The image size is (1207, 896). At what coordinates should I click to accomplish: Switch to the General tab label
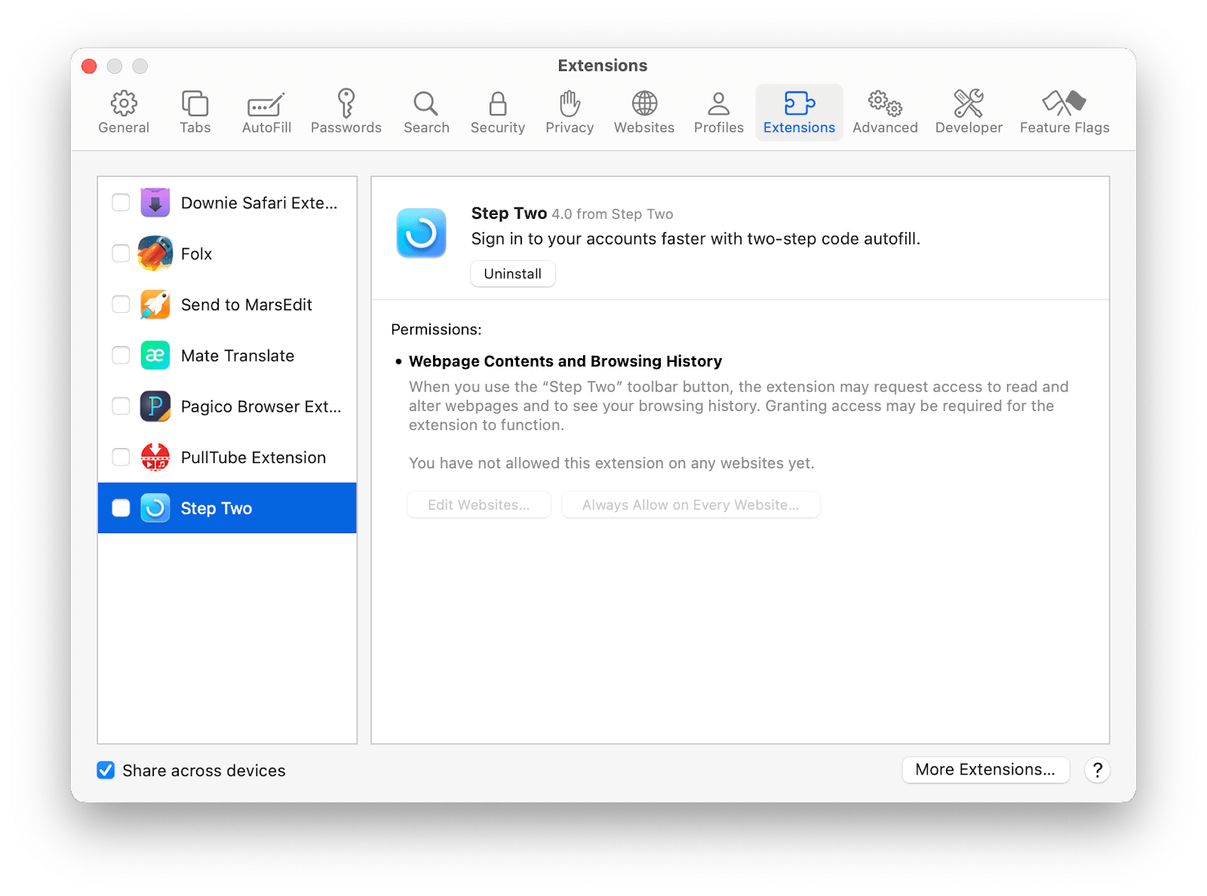(x=124, y=127)
